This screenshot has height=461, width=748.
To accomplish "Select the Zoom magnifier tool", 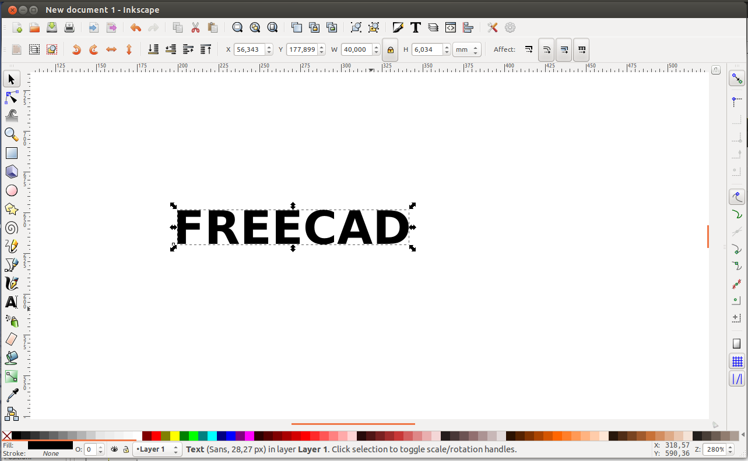I will 12,134.
